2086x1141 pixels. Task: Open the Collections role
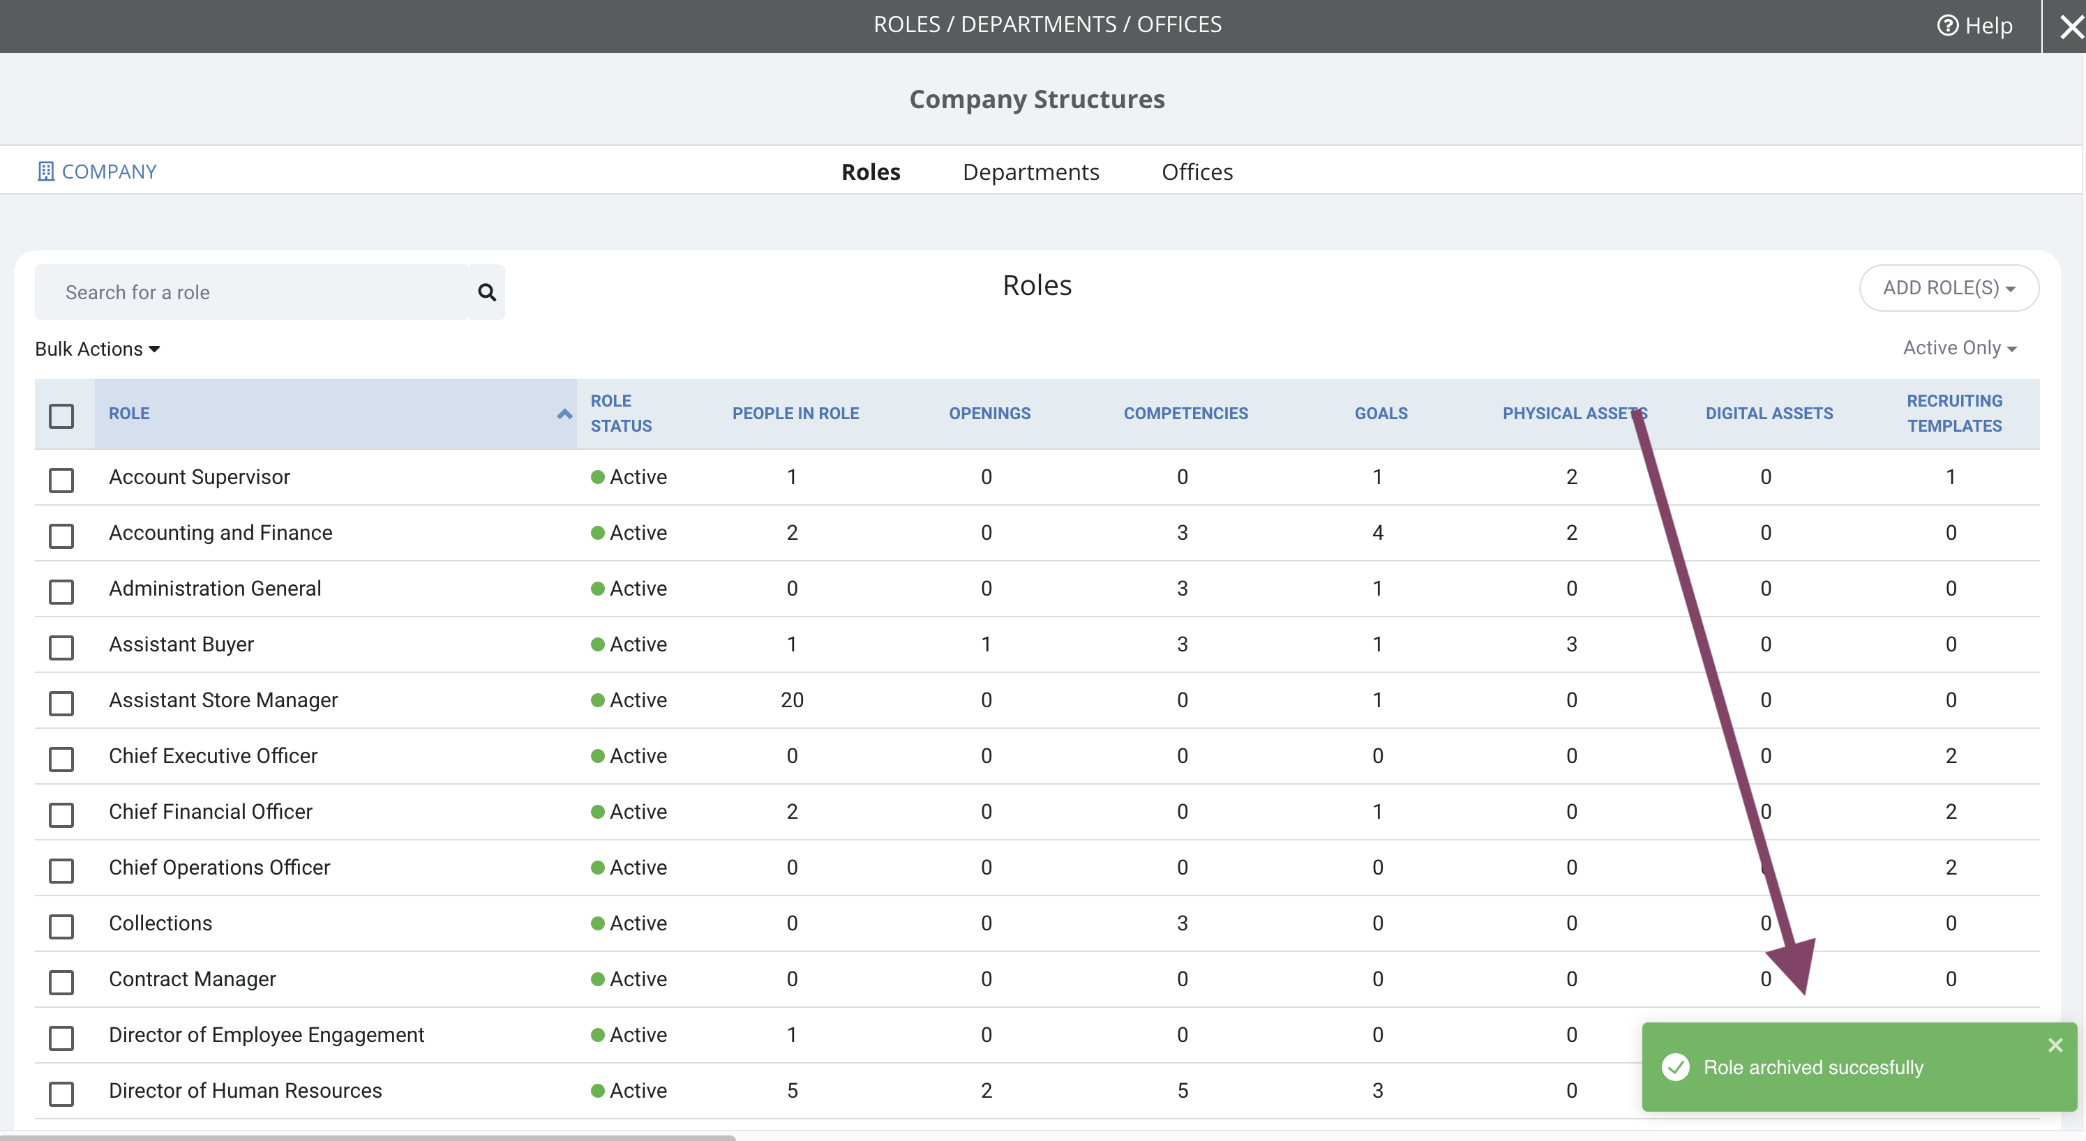pos(160,924)
